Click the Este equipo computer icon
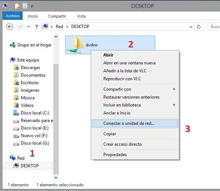Image resolution: width=220 pixels, height=191 pixels. click(x=13, y=60)
